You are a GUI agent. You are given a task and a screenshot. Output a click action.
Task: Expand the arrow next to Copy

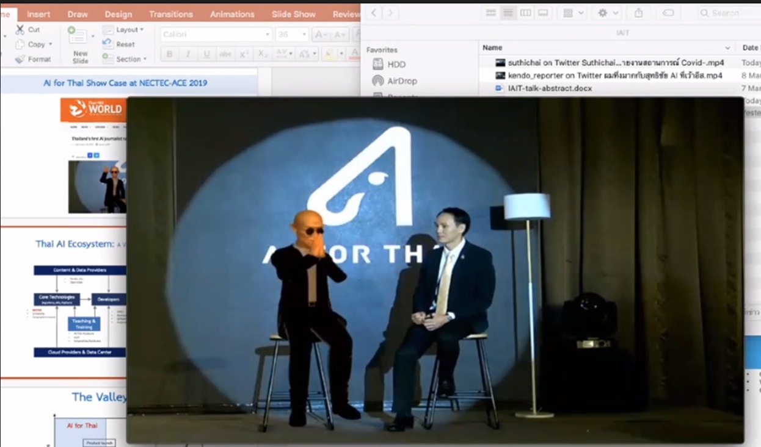point(50,45)
